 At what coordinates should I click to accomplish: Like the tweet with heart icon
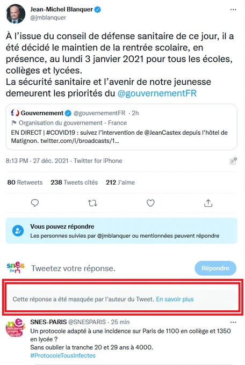click(150, 203)
